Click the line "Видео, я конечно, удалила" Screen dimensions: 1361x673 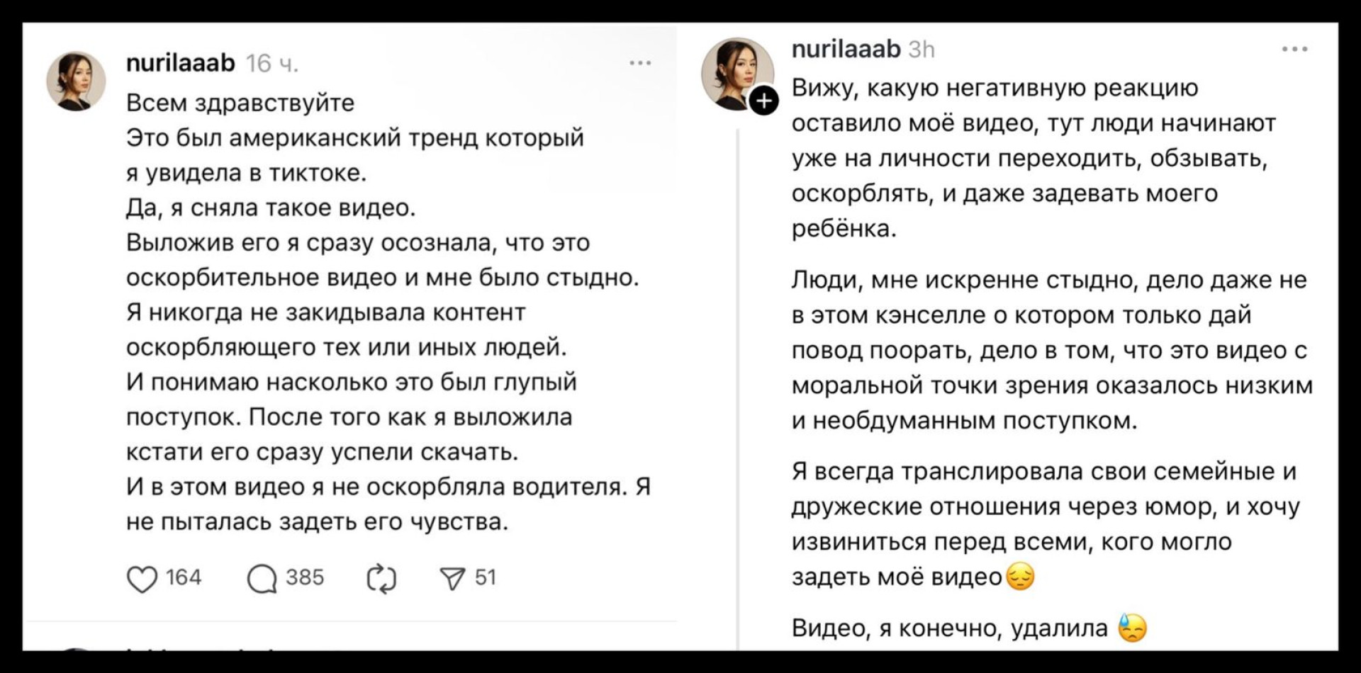[x=950, y=628]
